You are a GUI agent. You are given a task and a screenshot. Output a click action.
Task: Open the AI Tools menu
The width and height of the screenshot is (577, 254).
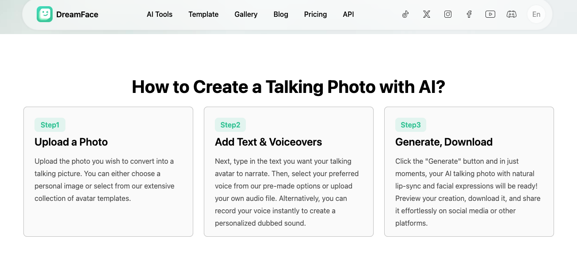point(160,14)
